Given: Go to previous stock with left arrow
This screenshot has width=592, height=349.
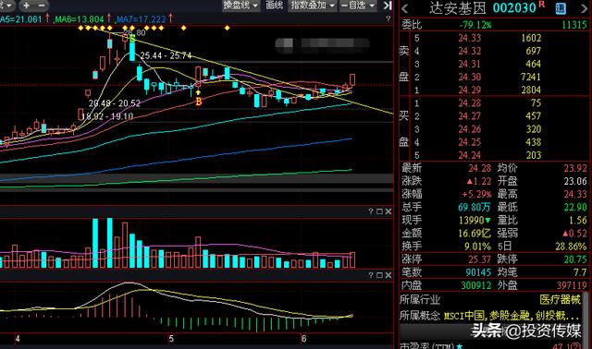Looking at the screenshot, I should pos(405,8).
